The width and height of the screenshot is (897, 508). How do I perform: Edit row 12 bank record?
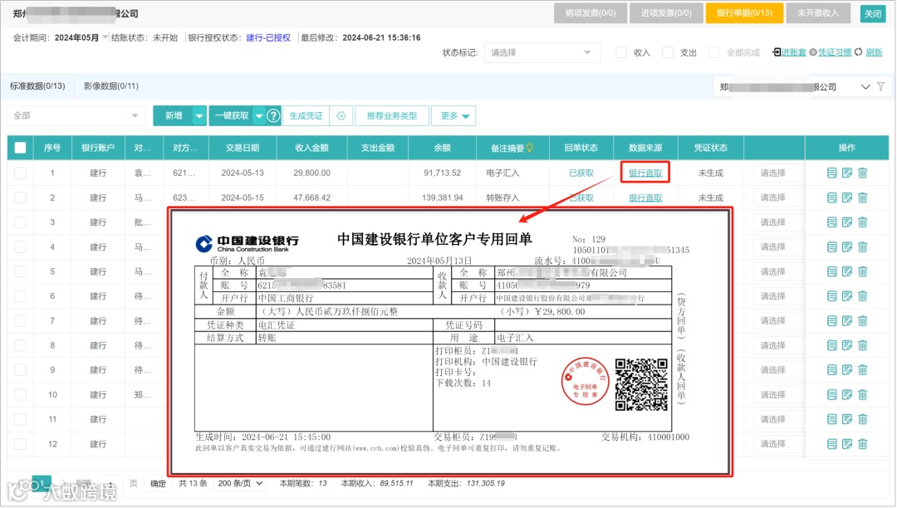pyautogui.click(x=847, y=443)
